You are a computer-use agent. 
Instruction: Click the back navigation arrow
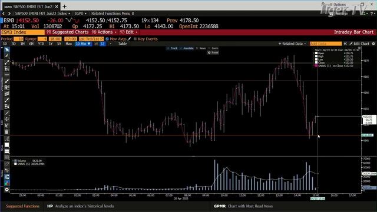[4, 14]
